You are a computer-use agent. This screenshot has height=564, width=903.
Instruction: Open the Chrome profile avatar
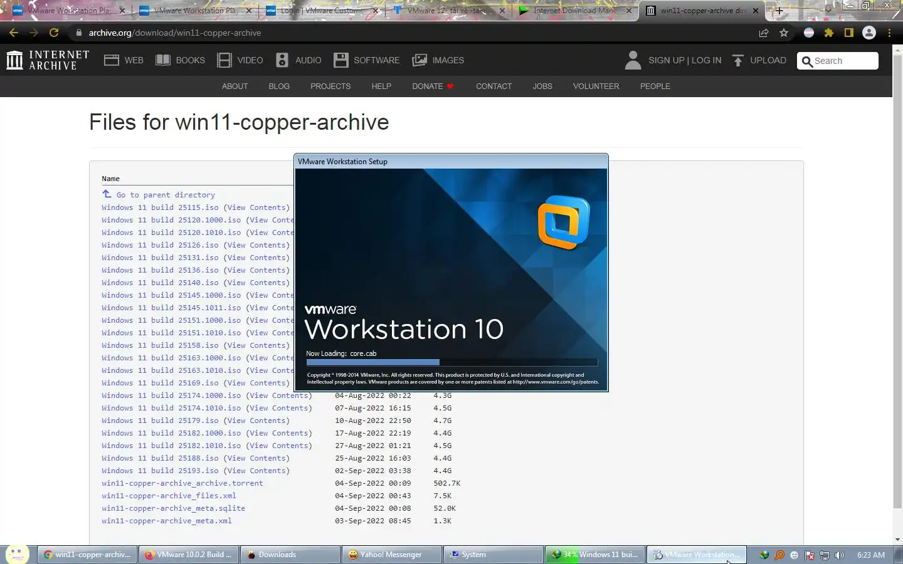(869, 33)
